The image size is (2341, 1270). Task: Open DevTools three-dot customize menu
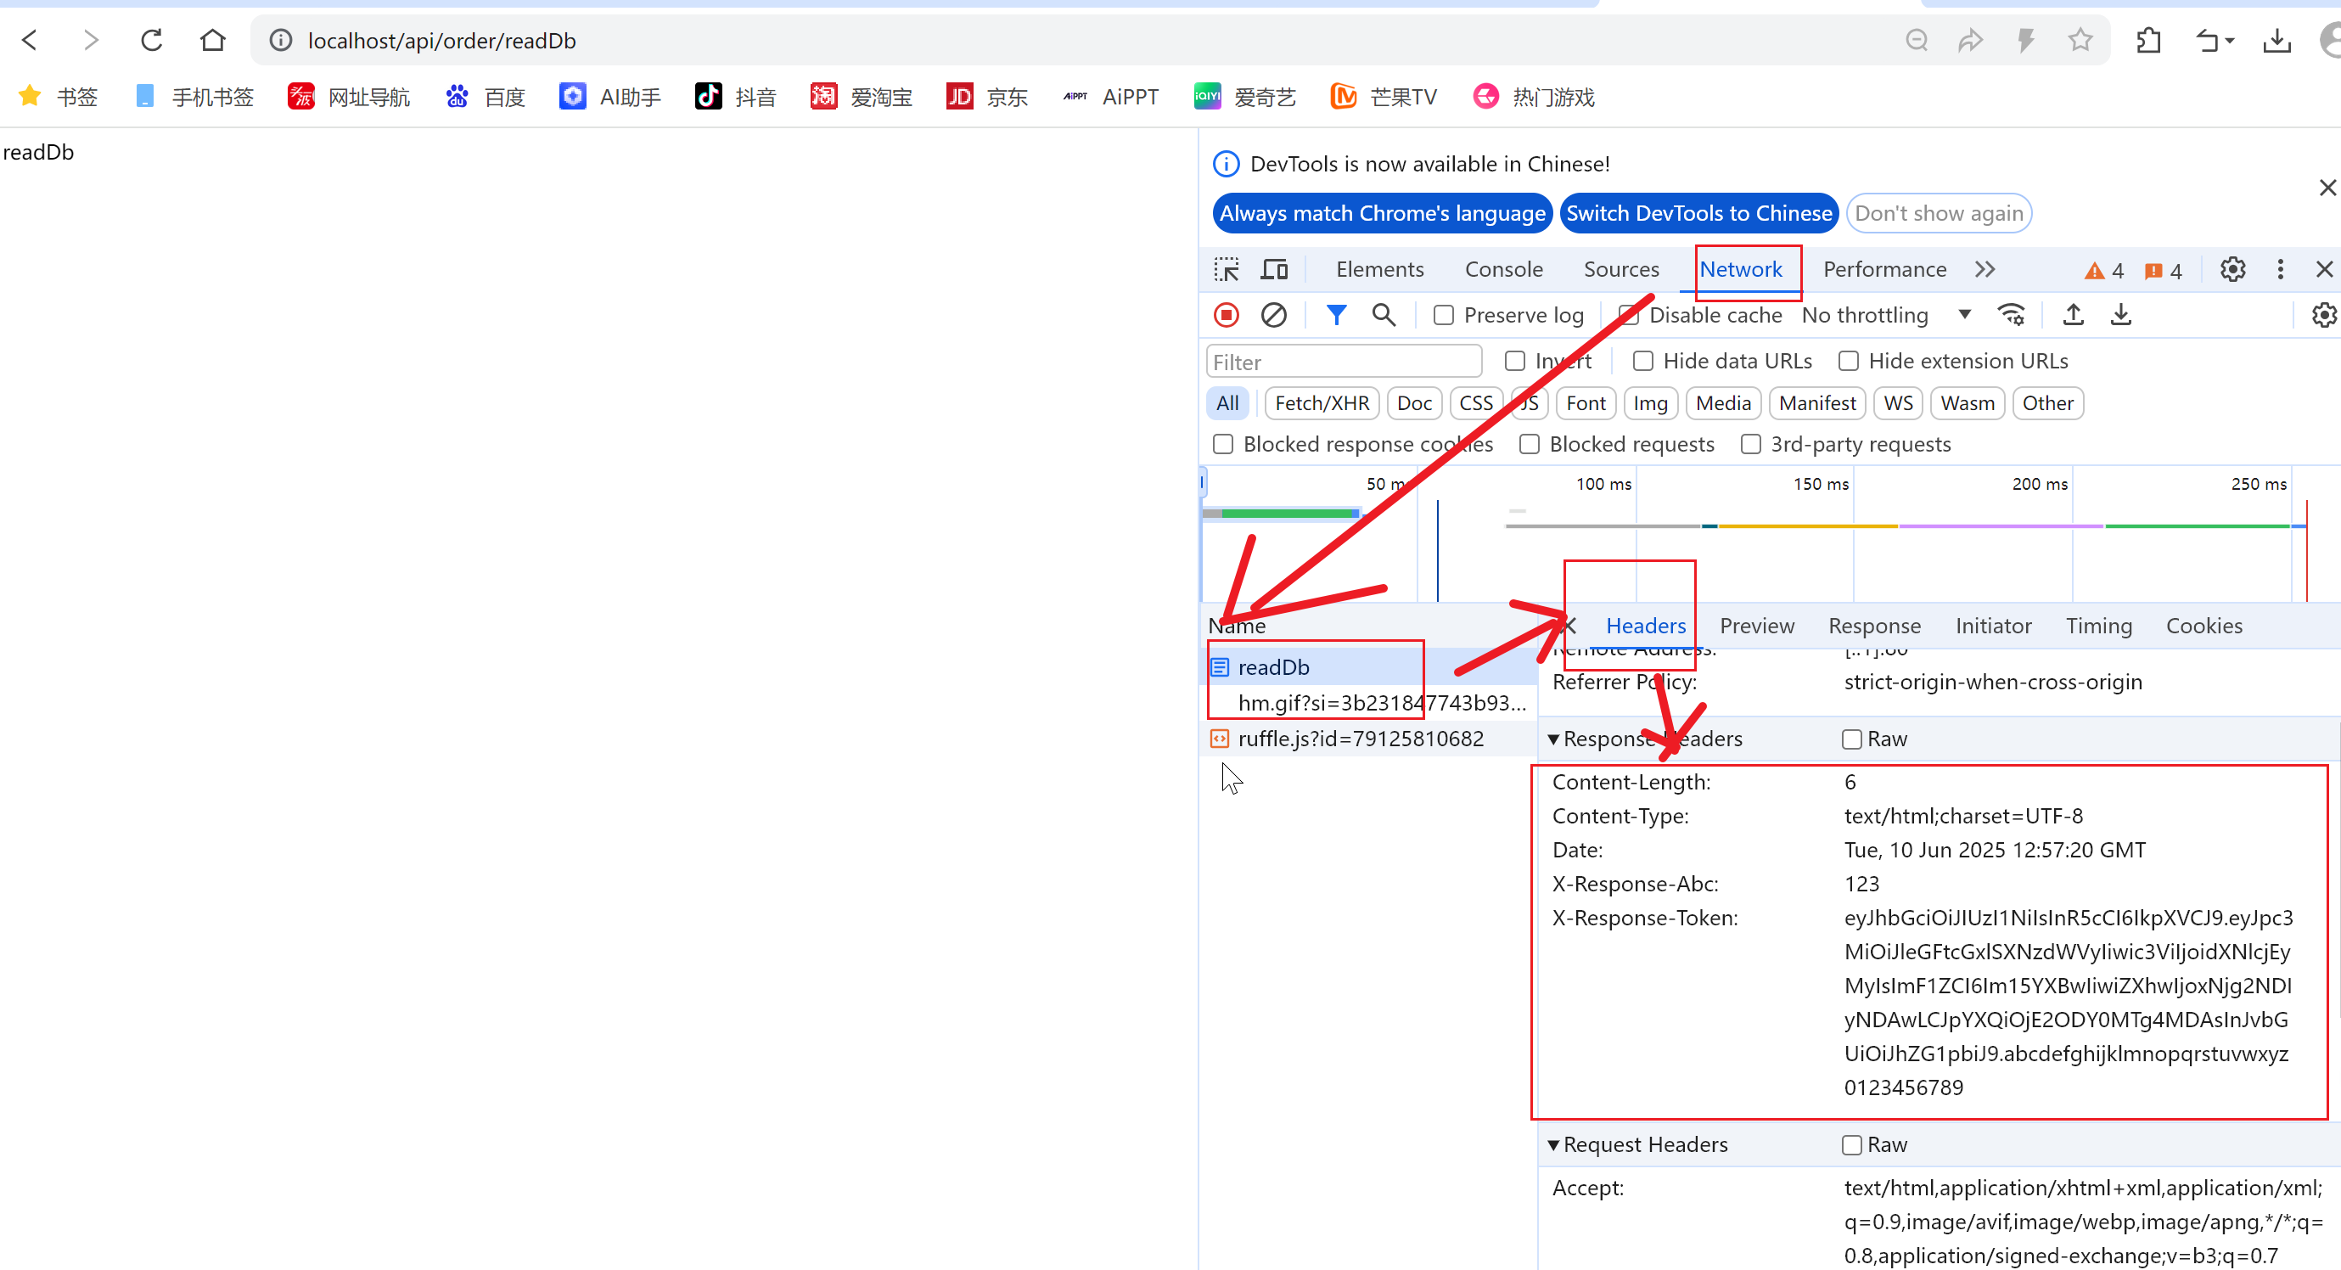point(2279,269)
